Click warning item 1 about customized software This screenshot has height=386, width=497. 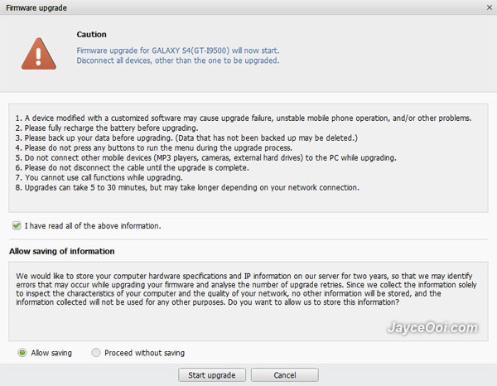click(x=244, y=118)
